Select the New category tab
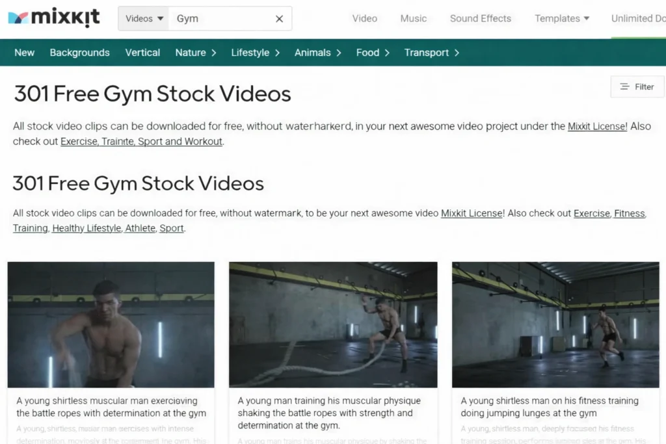 [24, 53]
